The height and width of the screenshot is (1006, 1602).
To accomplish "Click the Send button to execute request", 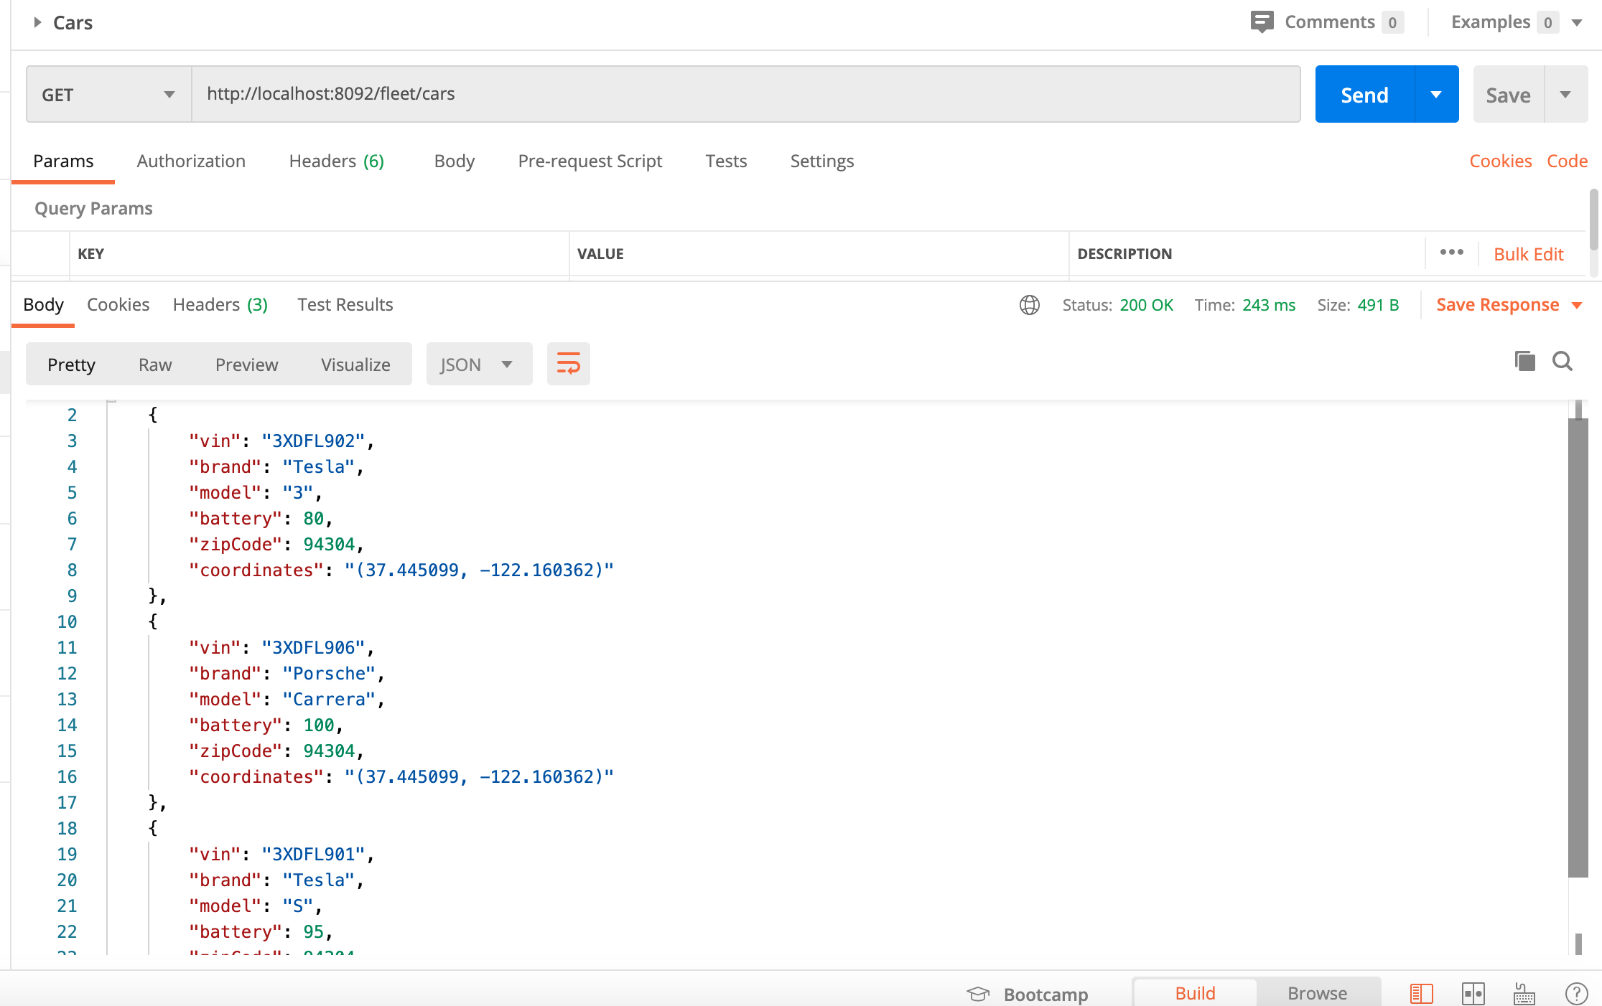I will click(x=1363, y=94).
